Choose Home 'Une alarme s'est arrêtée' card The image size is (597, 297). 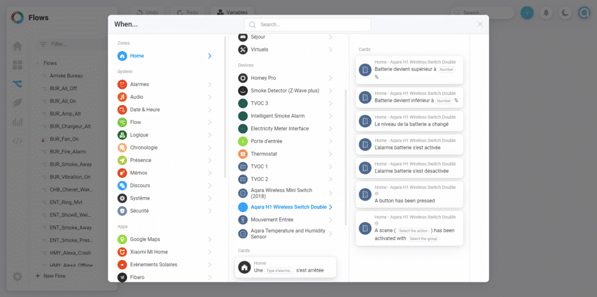coord(286,267)
